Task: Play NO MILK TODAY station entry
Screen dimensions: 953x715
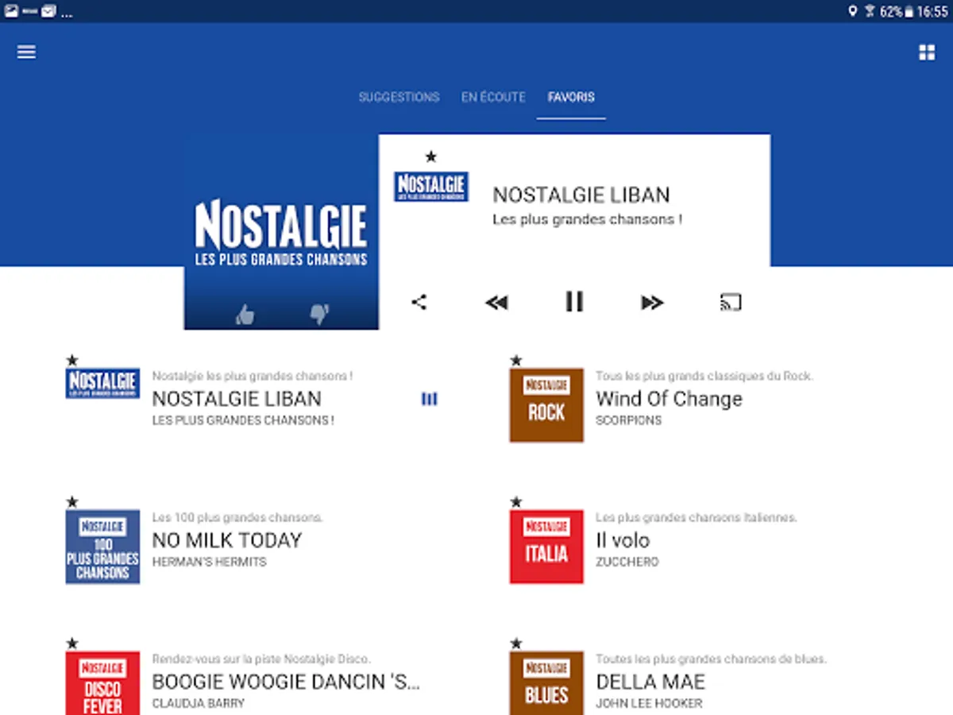Action: pos(227,540)
